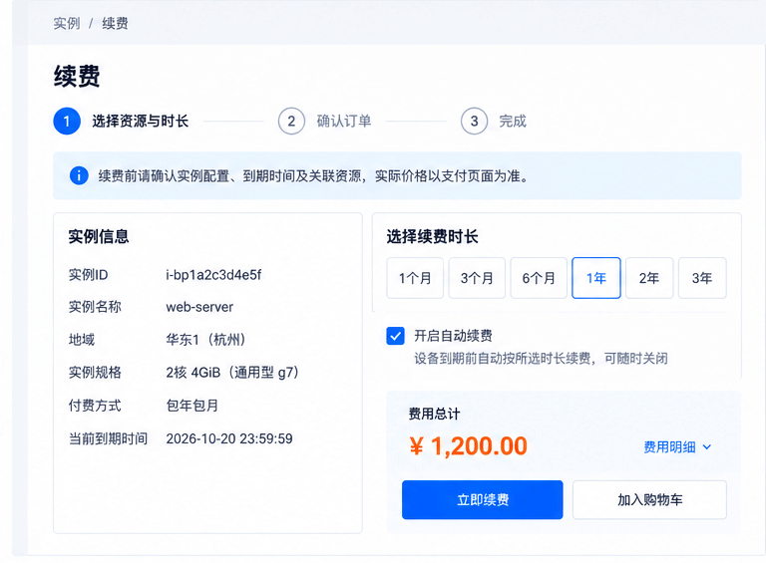Viewport: 766px width, 563px height.
Task: Choose the 2年 renewal duration
Action: 649,278
